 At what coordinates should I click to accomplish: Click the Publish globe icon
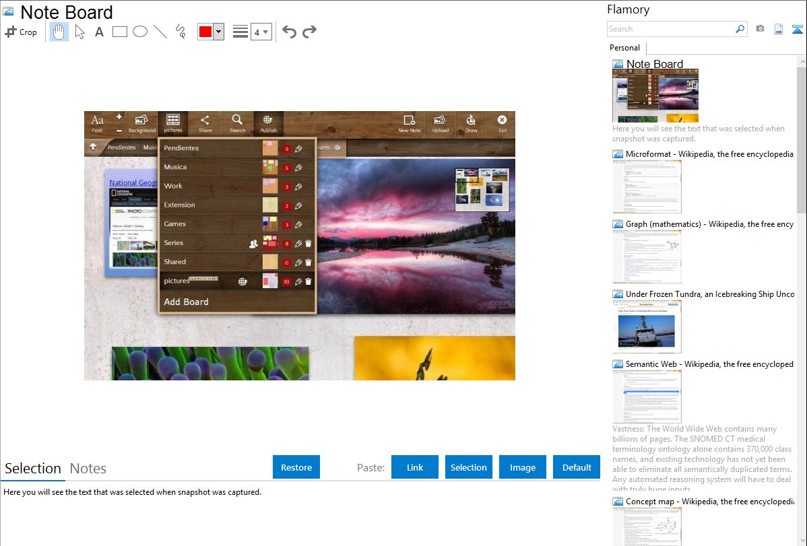click(x=268, y=123)
